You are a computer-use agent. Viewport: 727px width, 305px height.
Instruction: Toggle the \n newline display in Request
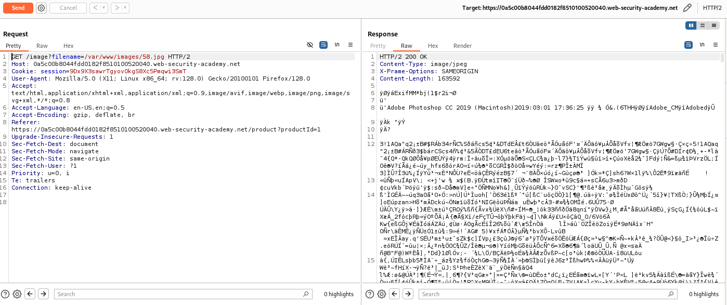(x=337, y=45)
